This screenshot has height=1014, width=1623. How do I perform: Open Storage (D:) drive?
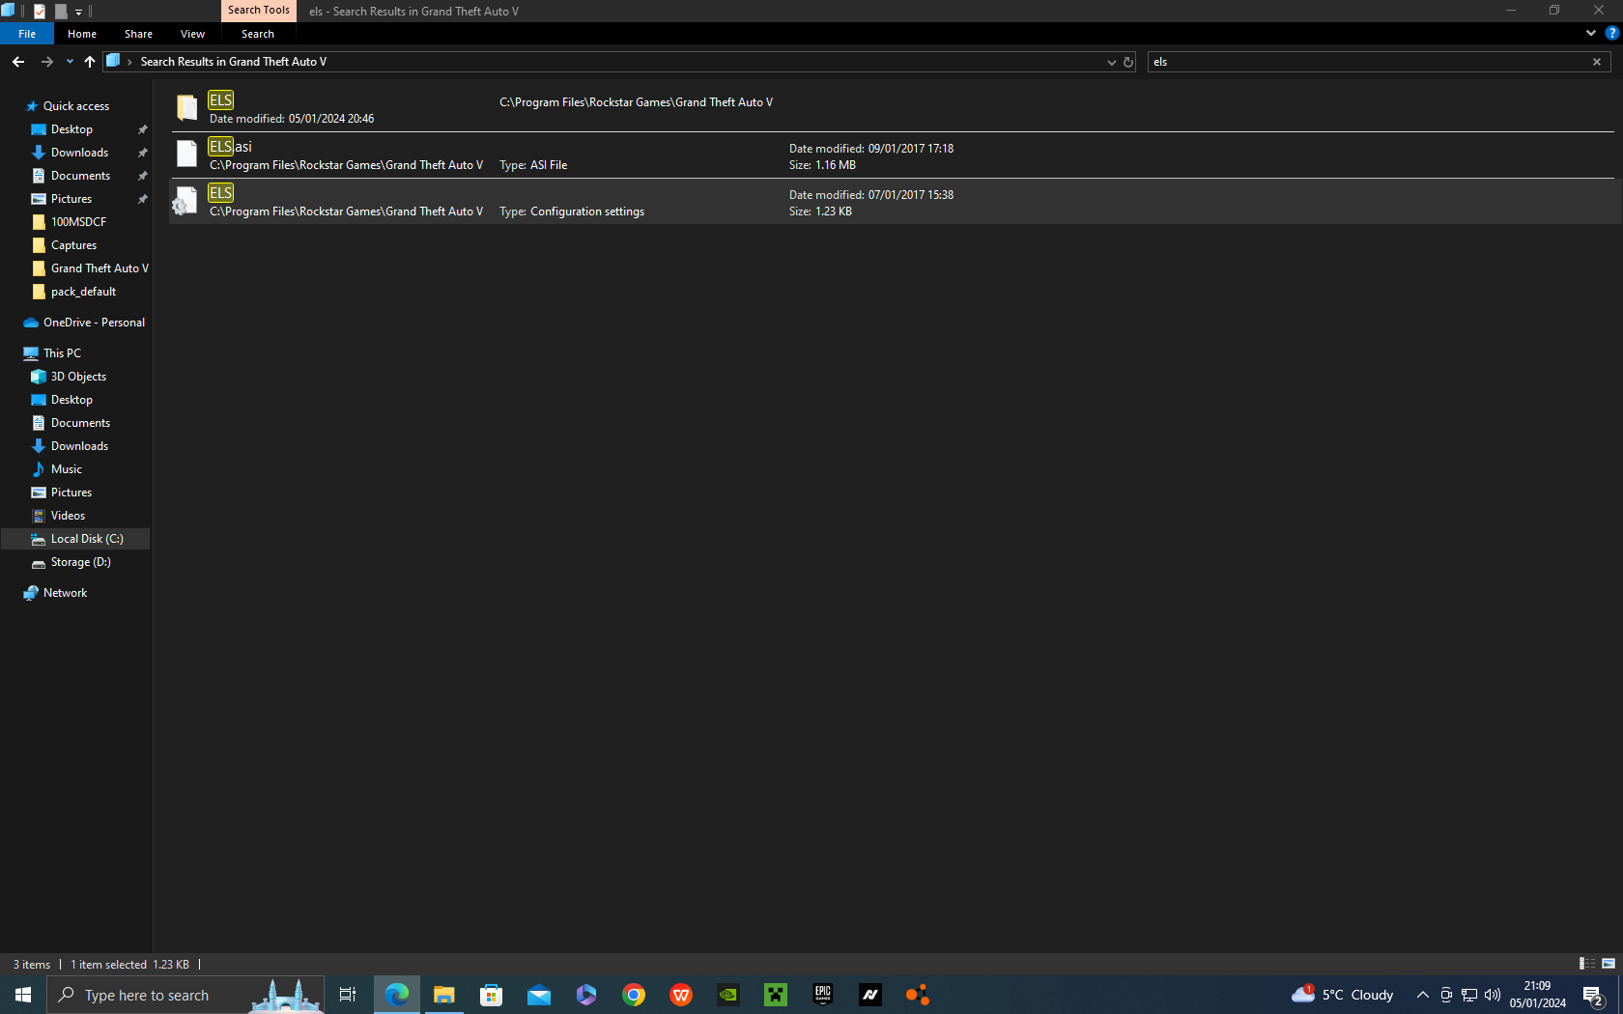(x=80, y=562)
